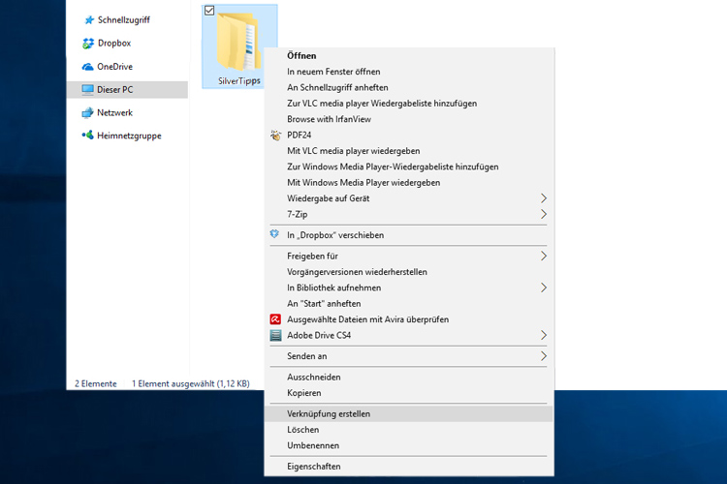
Task: Click the Dieser PC monitor icon
Action: click(x=87, y=89)
